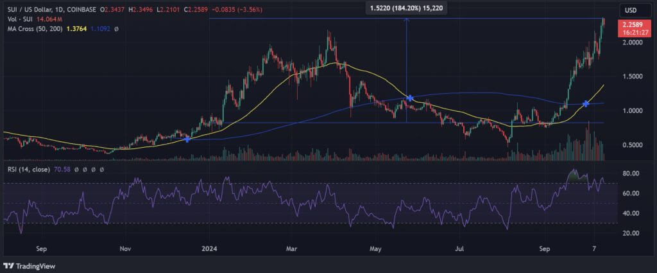The width and height of the screenshot is (657, 273).
Task: Click the 60.00 RSI axis label
Action: [630, 193]
